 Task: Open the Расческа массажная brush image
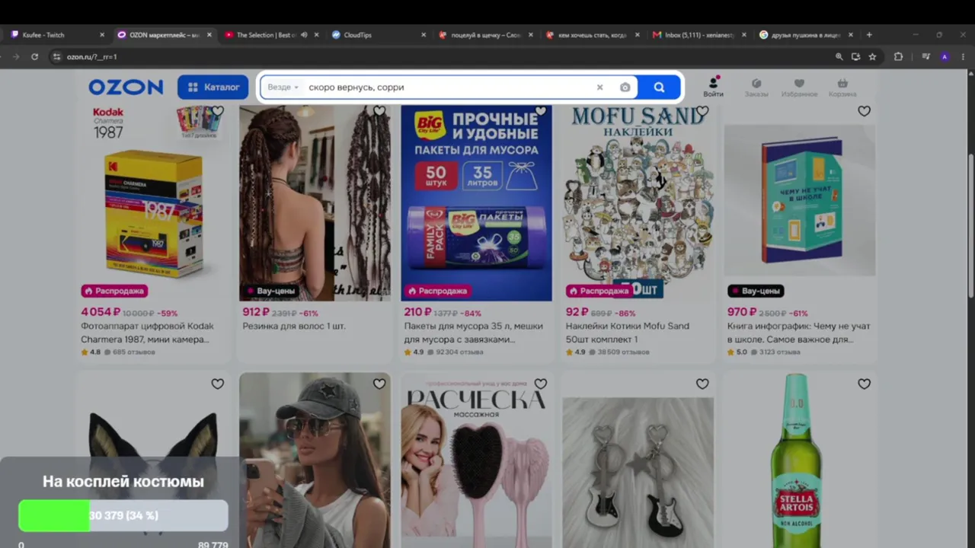(x=476, y=460)
